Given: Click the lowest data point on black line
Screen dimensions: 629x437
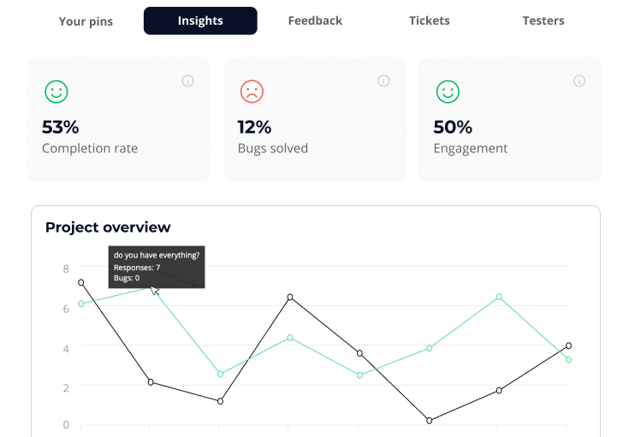Looking at the screenshot, I should pyautogui.click(x=430, y=421).
